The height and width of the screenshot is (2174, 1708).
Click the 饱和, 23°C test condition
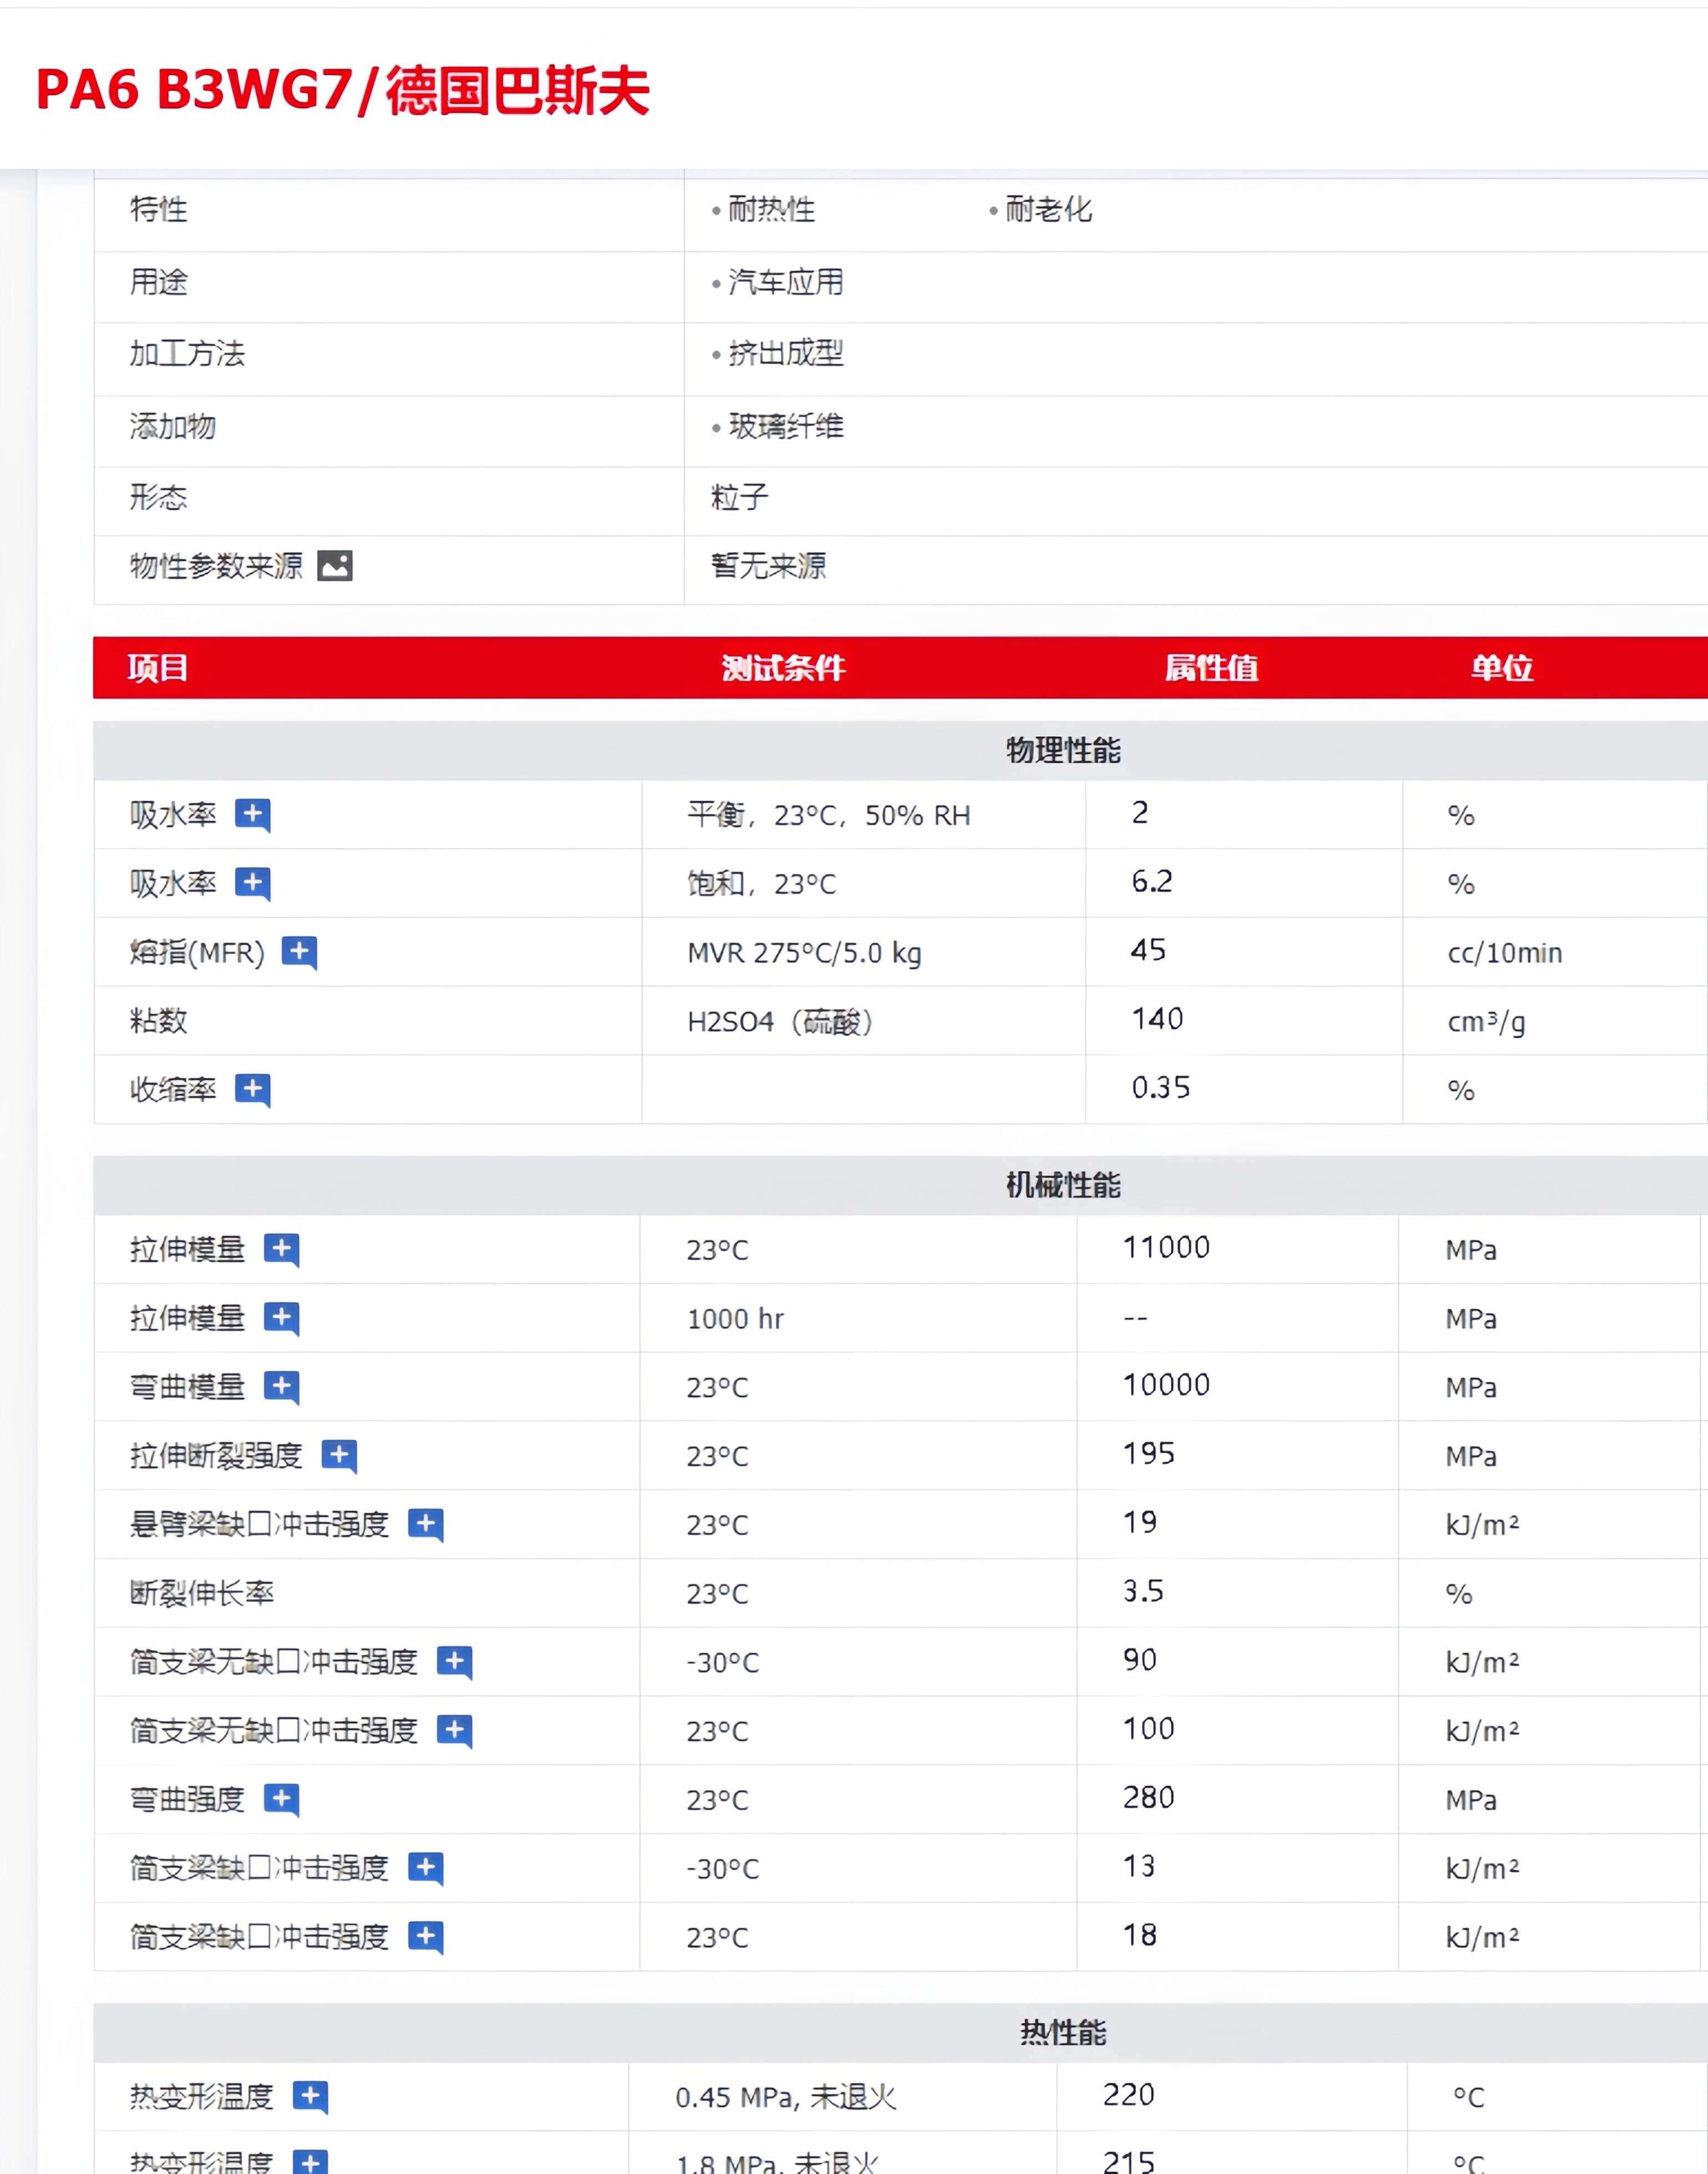[x=762, y=885]
